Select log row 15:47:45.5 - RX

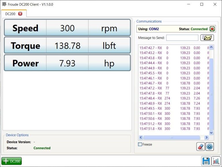(174, 73)
